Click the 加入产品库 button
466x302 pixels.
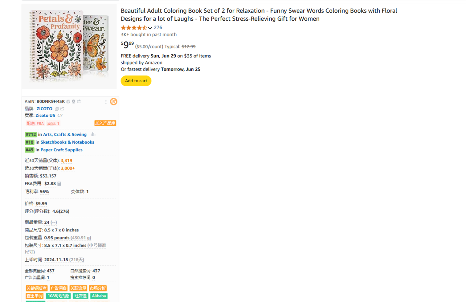(x=105, y=123)
